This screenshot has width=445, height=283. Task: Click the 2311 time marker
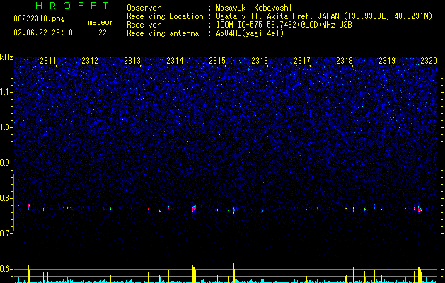pos(48,61)
